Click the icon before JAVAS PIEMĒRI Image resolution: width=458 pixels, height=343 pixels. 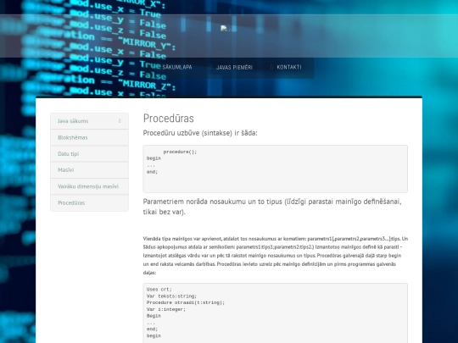211,67
